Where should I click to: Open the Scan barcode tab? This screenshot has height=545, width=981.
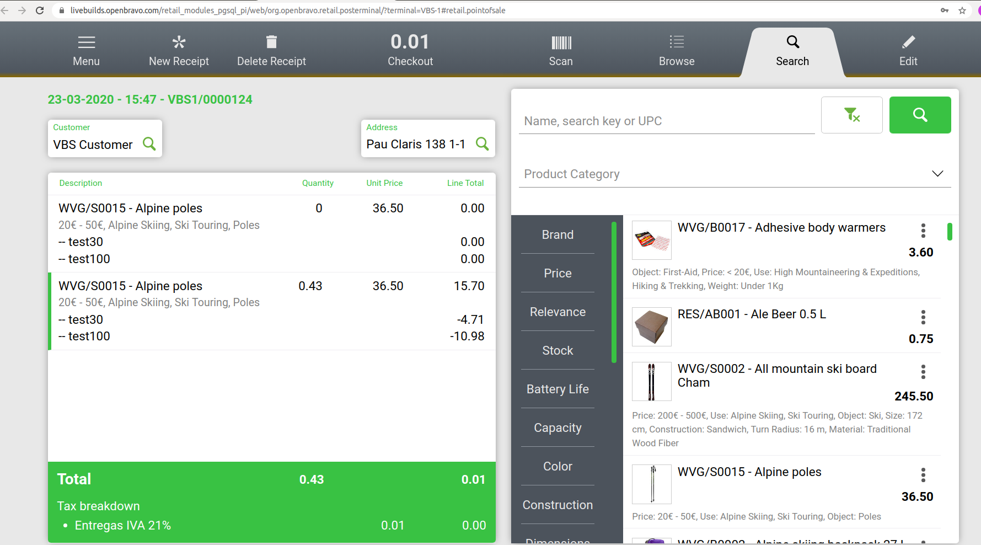(561, 51)
